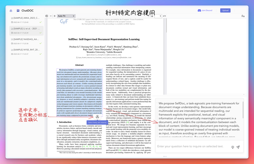Click the green checkmark on the Li et al. row
Screen dimensions: 254x164
[41, 33]
